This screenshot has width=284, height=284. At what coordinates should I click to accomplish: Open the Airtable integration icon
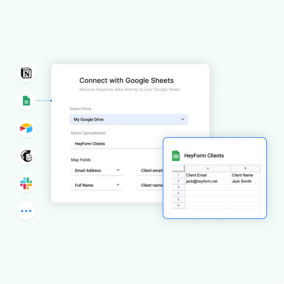tap(26, 128)
